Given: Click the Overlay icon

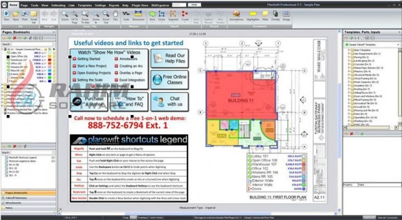Looking at the screenshot, I should pyautogui.click(x=275, y=14).
